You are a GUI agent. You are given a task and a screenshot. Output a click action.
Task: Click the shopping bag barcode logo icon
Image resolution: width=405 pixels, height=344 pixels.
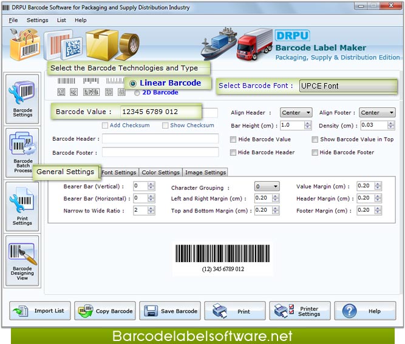[25, 44]
